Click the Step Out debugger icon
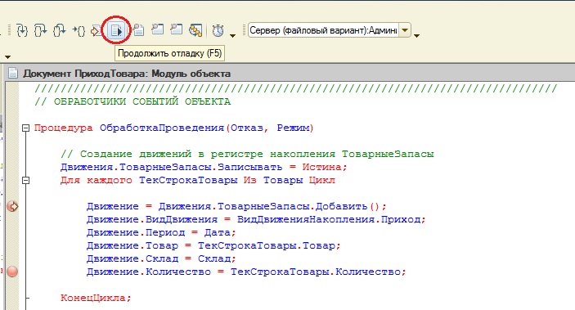This screenshot has height=310, width=575. coord(60,30)
